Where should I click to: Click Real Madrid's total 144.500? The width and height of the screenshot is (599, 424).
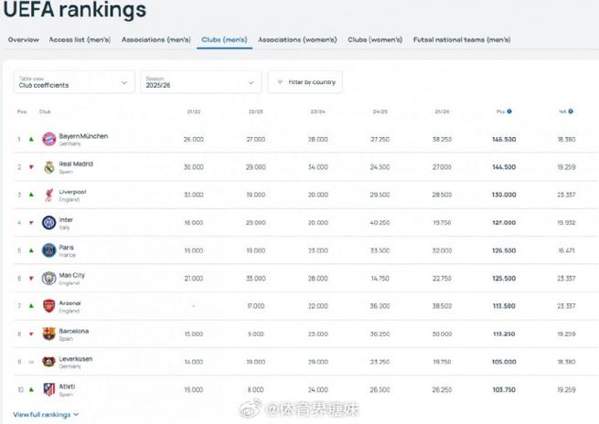(504, 167)
